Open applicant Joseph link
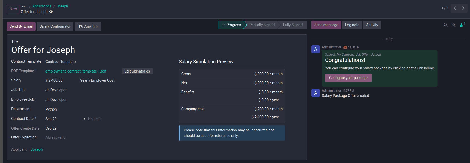The height and width of the screenshot is (163, 470). pyautogui.click(x=37, y=149)
